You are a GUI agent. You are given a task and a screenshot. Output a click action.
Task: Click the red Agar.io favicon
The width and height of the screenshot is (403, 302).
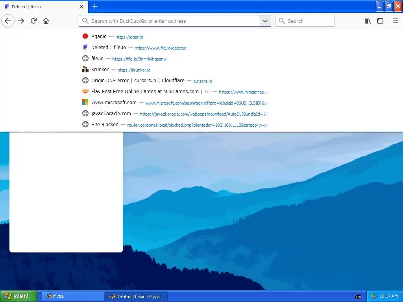pyautogui.click(x=85, y=36)
